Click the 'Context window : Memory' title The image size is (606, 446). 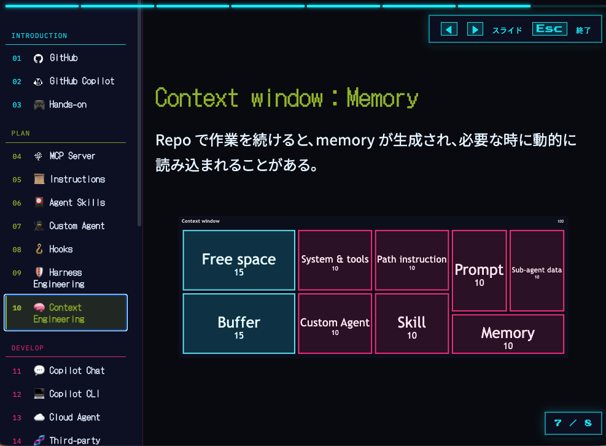pyautogui.click(x=286, y=98)
